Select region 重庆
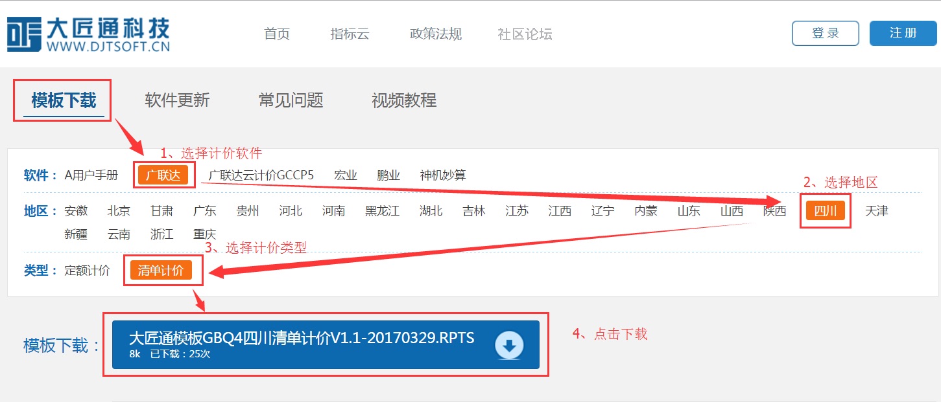Screen dimensions: 941x402 click(204, 234)
